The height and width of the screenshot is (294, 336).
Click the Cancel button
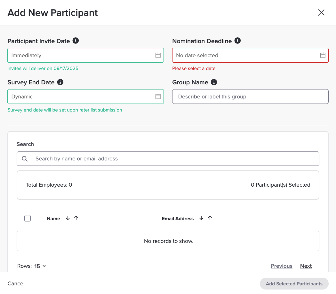click(x=16, y=283)
